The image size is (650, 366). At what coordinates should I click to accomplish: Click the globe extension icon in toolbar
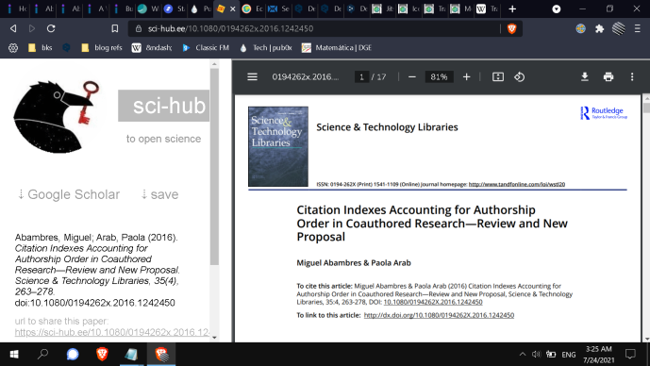[580, 28]
